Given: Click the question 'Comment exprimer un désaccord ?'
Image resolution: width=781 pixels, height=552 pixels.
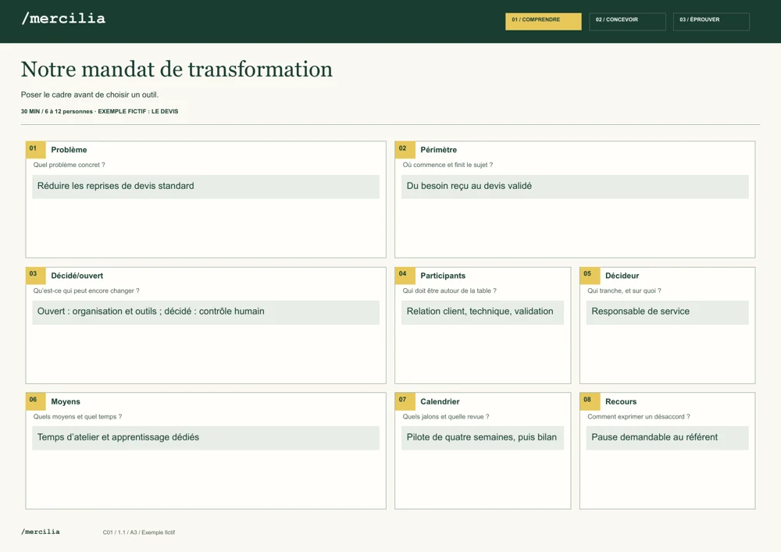Looking at the screenshot, I should (639, 417).
